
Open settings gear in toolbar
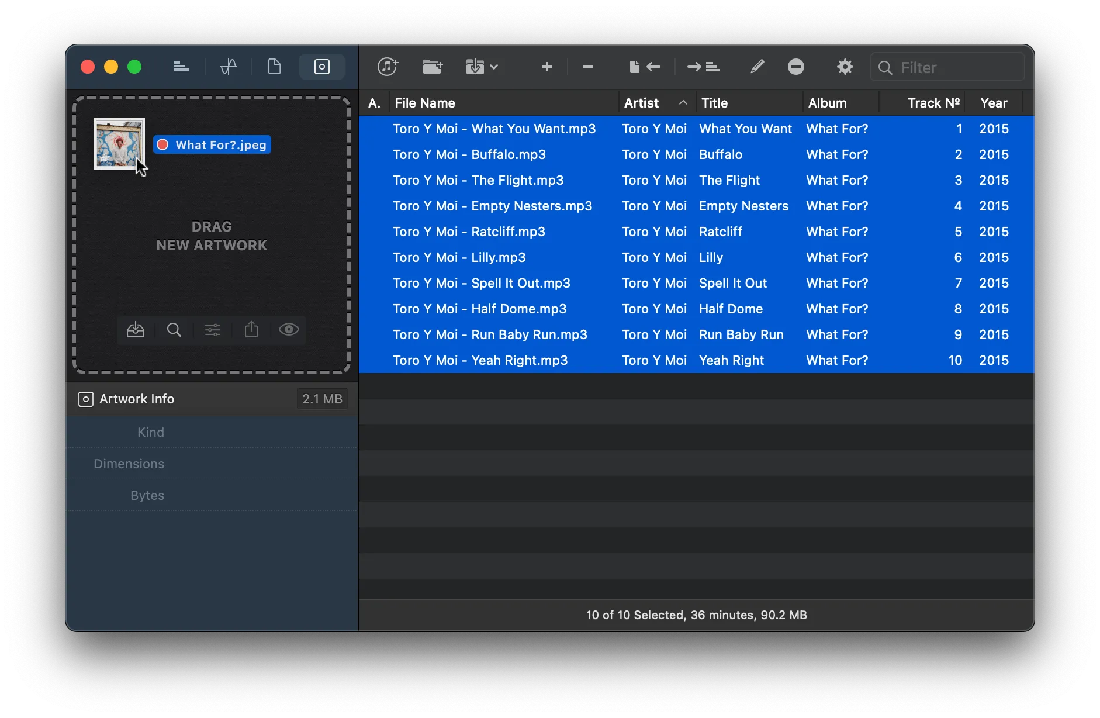coord(845,67)
